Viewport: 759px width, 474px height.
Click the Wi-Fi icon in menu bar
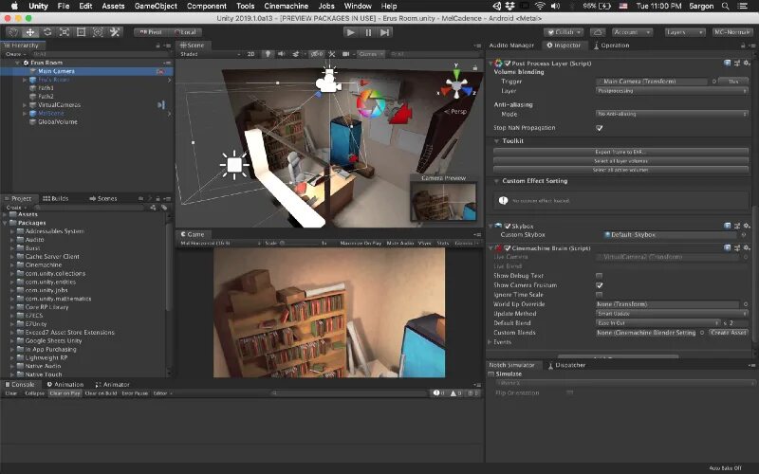[540, 6]
